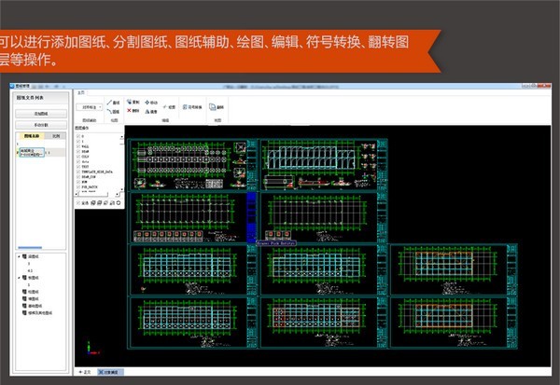Toggle the select-all (全选) layers checkbox
The width and height of the screenshot is (560, 385).
(79, 202)
